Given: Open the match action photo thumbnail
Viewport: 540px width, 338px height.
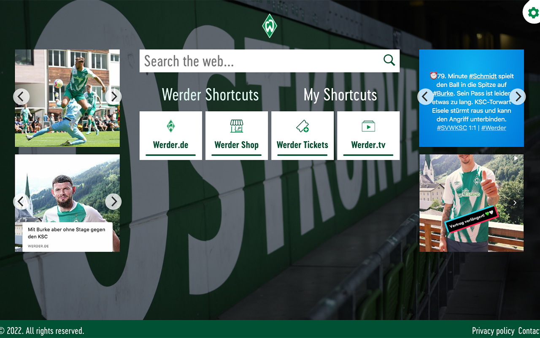Looking at the screenshot, I should click(67, 98).
